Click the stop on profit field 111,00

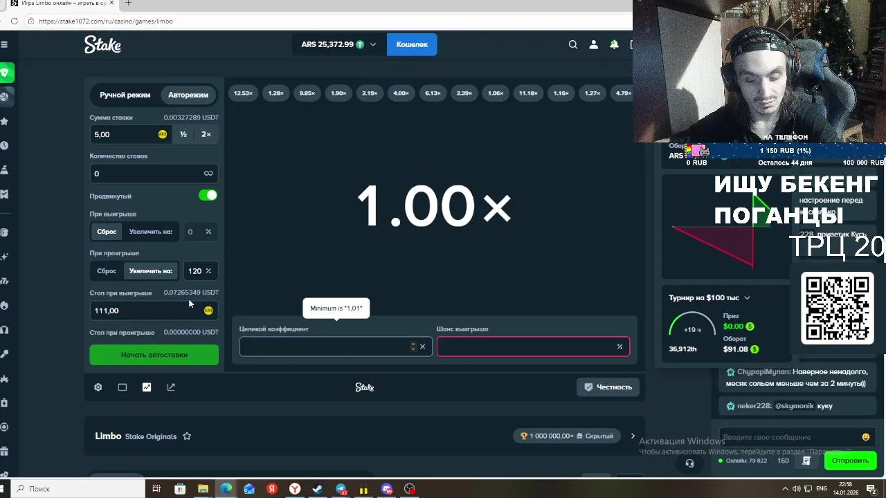tap(154, 311)
